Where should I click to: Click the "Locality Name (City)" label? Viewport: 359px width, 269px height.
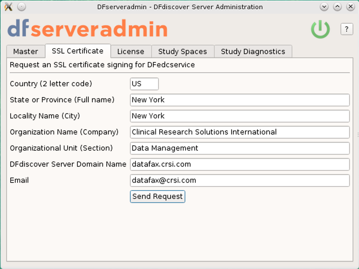pyautogui.click(x=45, y=116)
